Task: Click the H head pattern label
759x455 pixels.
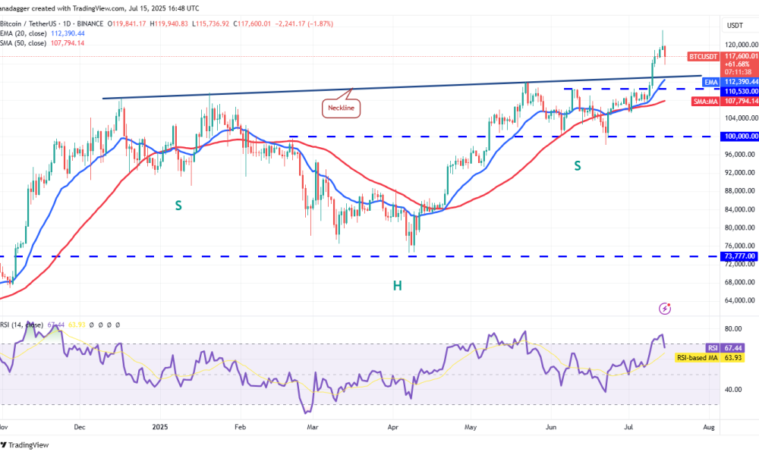Action: pos(396,285)
